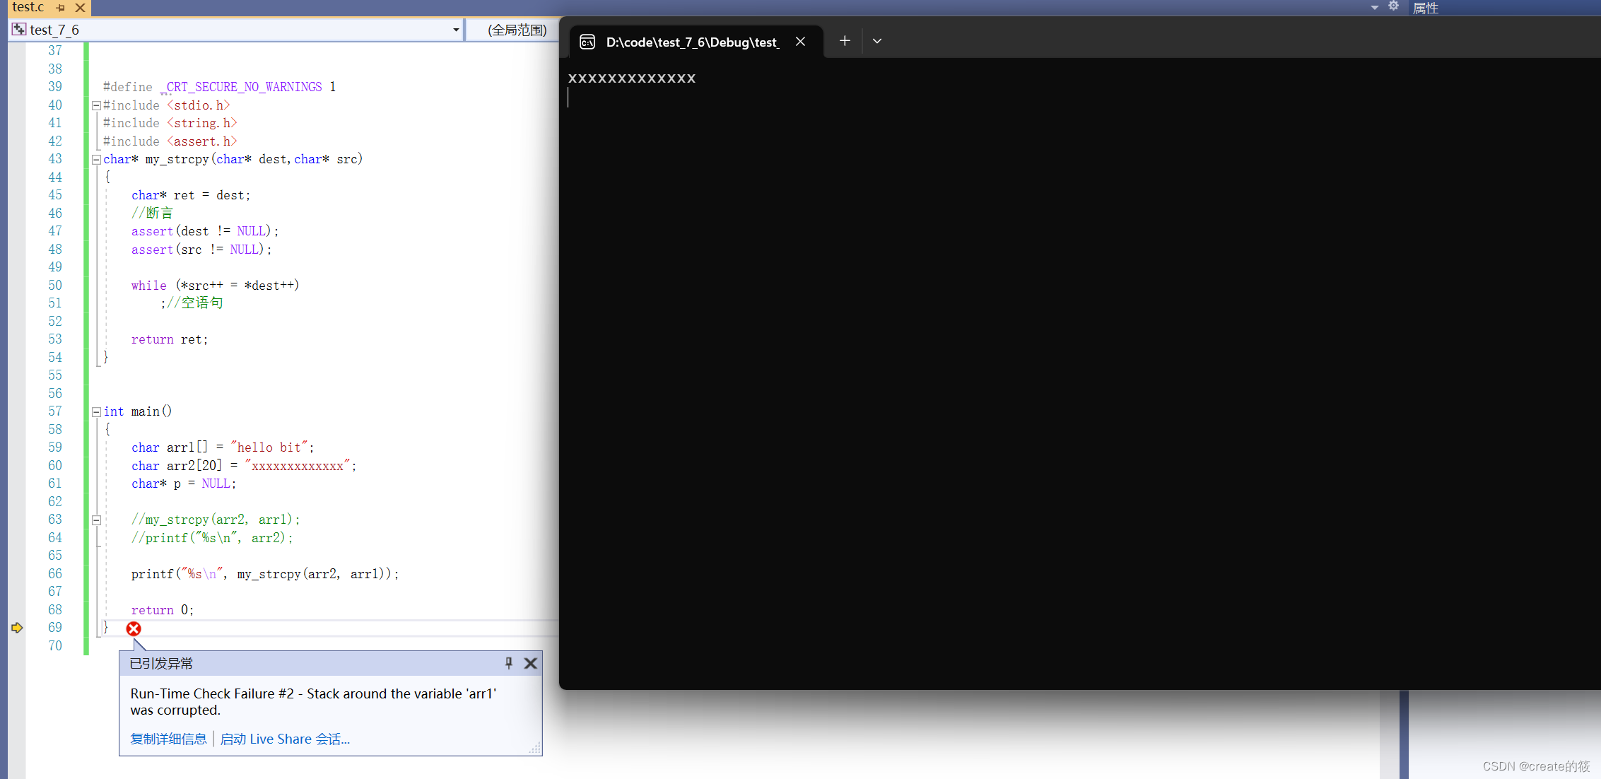Open a new terminal tab

(x=845, y=41)
